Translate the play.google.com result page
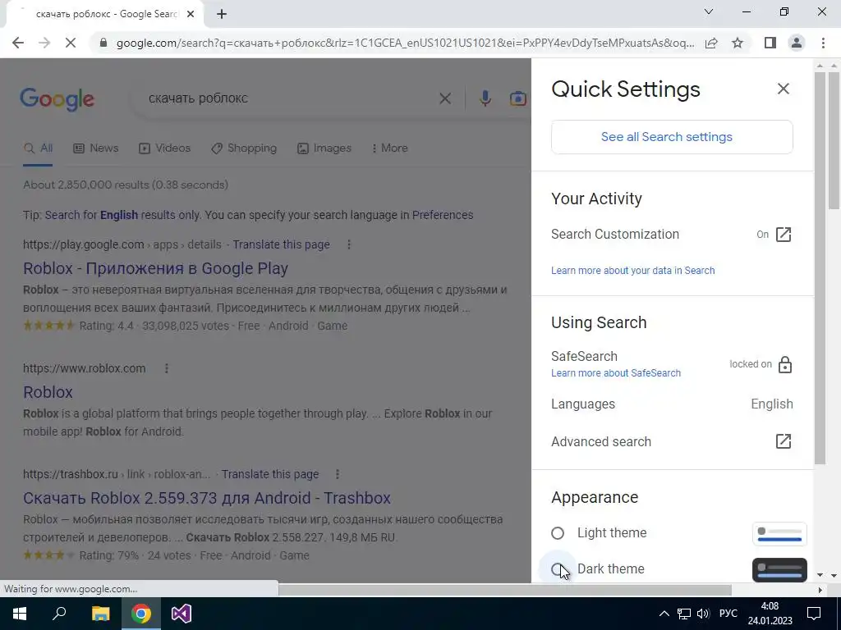 [281, 244]
